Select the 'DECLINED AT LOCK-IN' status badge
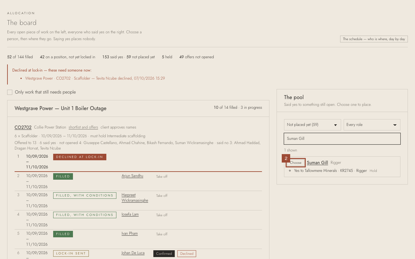 coord(80,157)
